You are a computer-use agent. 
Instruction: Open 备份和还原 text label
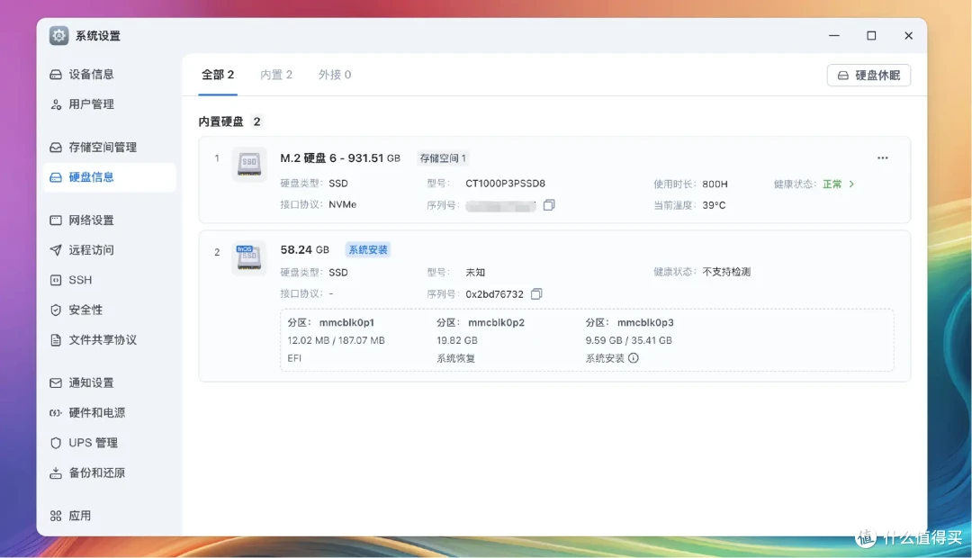pyautogui.click(x=96, y=473)
